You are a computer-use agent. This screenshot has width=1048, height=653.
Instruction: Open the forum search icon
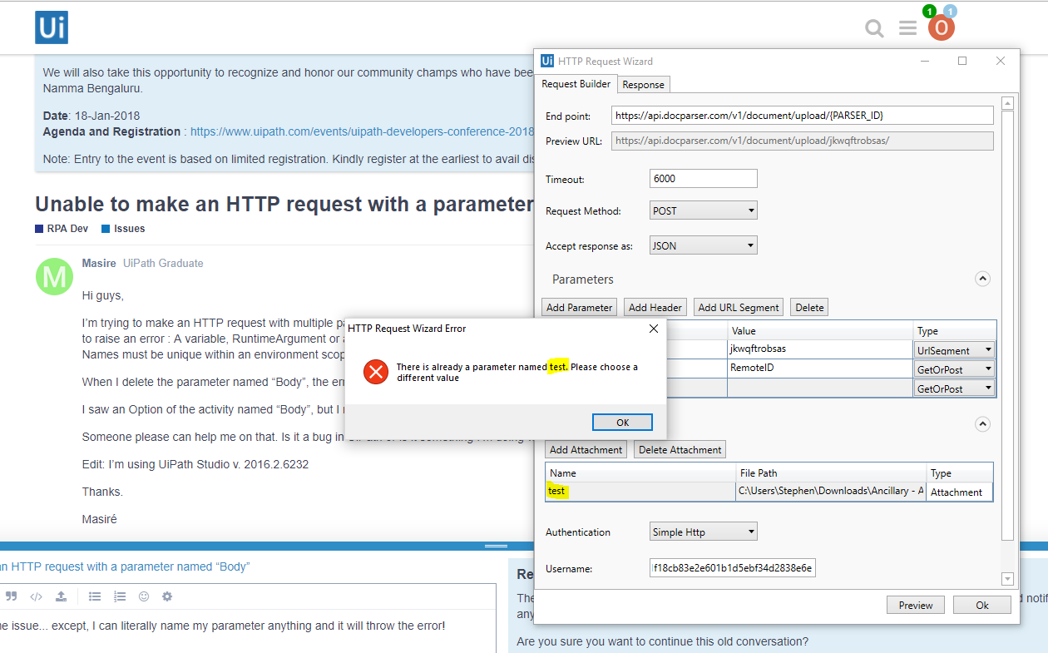874,28
